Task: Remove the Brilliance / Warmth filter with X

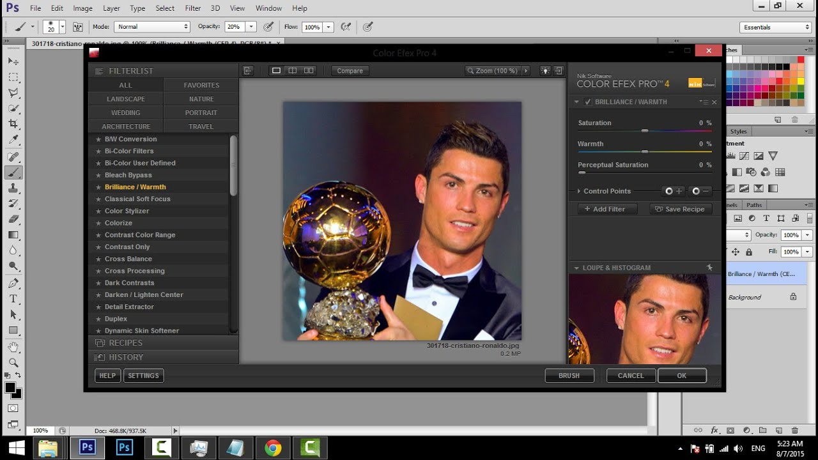Action: [x=714, y=102]
